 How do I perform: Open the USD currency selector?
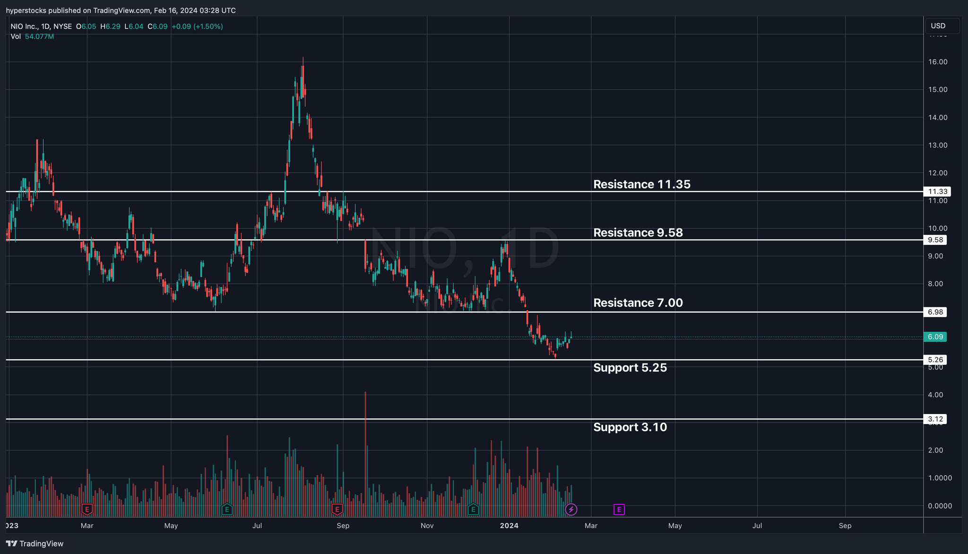[942, 26]
